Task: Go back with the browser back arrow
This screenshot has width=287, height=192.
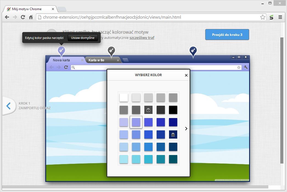Action: pos(7,17)
